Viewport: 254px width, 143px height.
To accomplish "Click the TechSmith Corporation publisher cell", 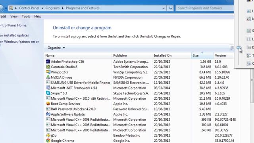I will (131, 67).
